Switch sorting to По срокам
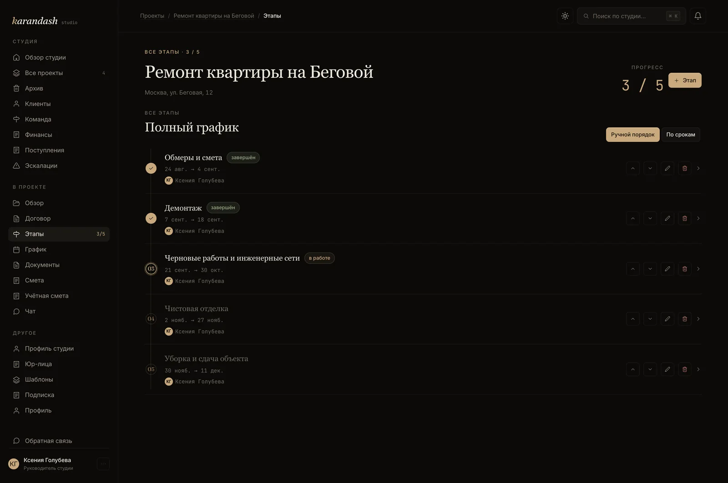The height and width of the screenshot is (483, 728). point(680,135)
